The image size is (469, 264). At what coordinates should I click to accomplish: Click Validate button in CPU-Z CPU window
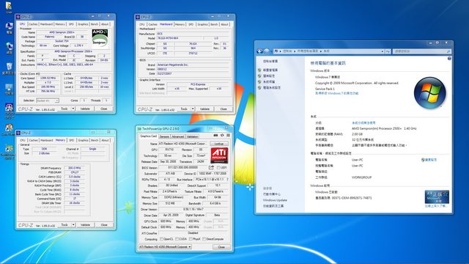85,109
